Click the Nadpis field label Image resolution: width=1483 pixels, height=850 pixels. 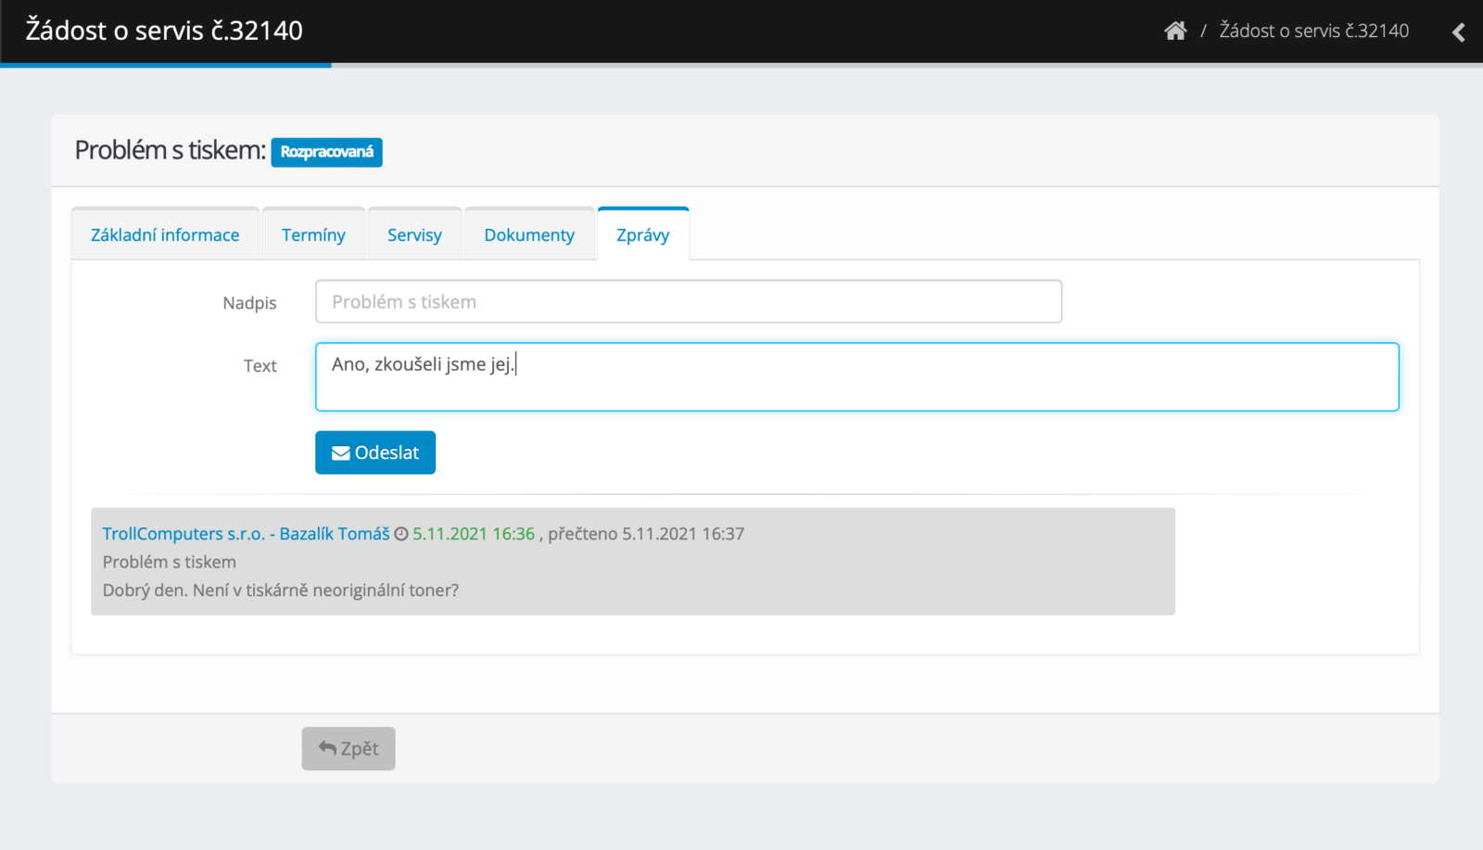click(x=249, y=303)
